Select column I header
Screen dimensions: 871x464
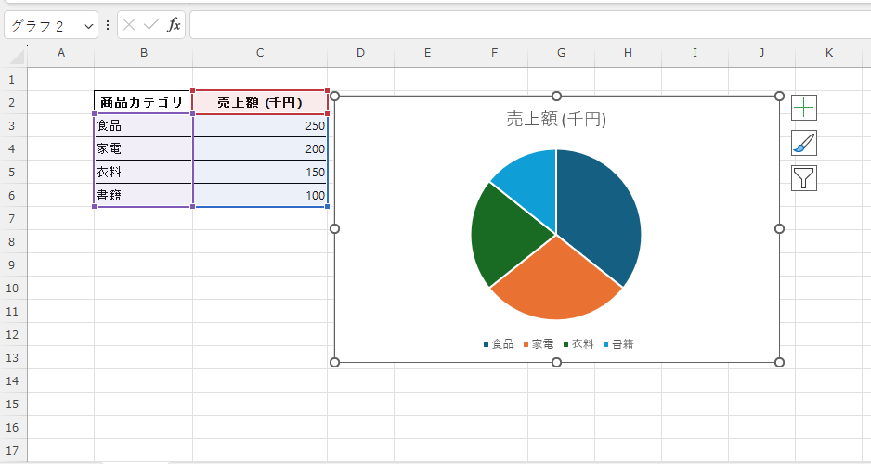(x=695, y=53)
